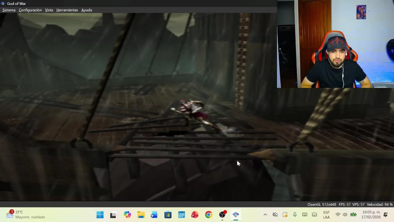394x222 pixels.
Task: Click the webcam overlay of the streamer
Action: [336, 44]
